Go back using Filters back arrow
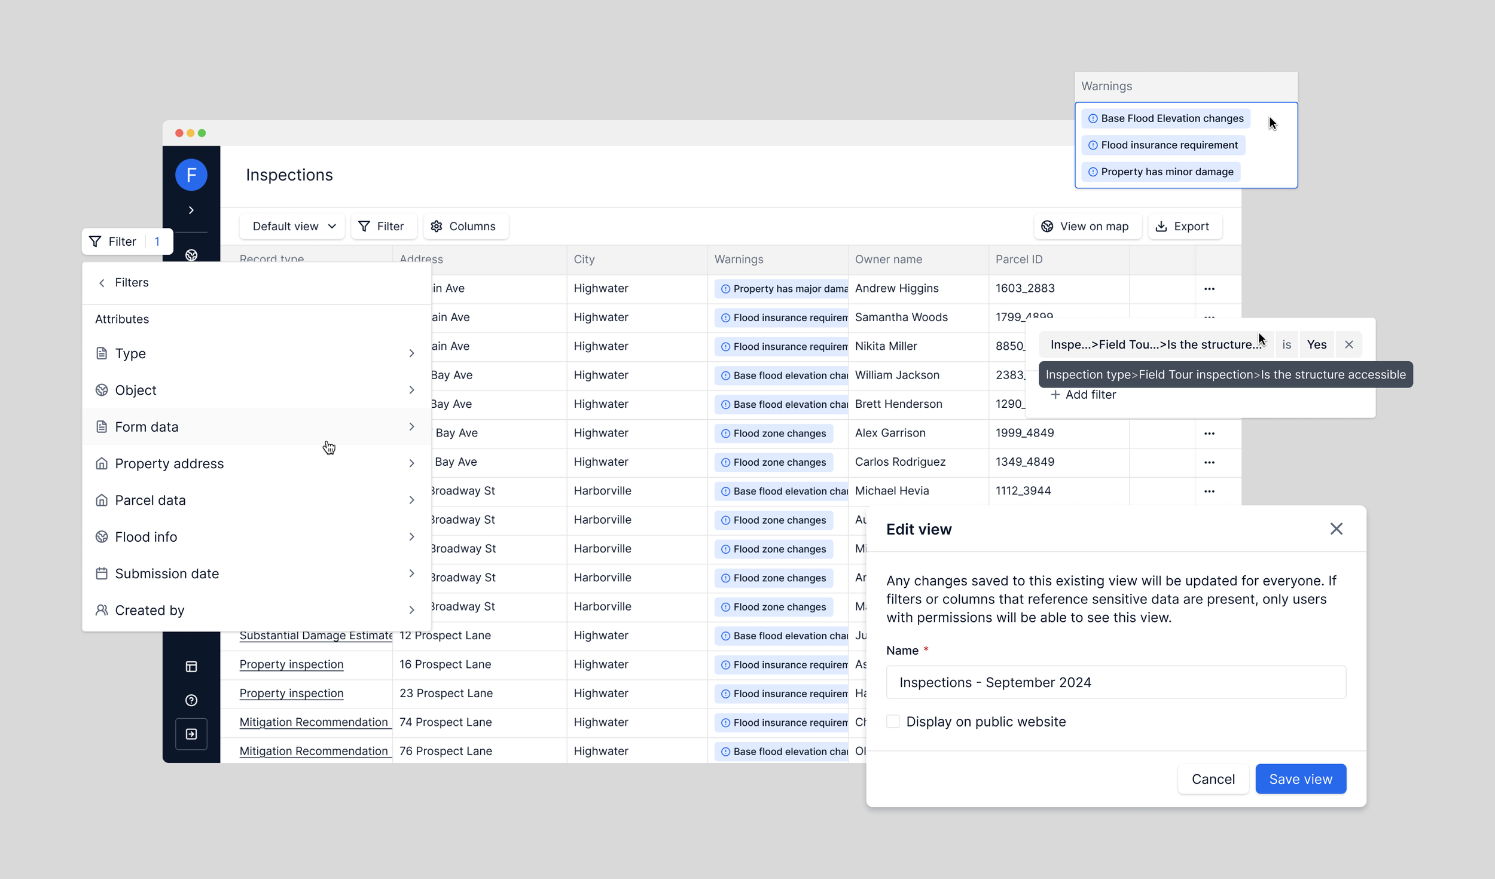1495x879 pixels. coord(102,283)
